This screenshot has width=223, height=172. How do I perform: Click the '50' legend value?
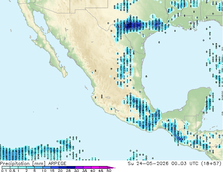[x=109, y=171]
